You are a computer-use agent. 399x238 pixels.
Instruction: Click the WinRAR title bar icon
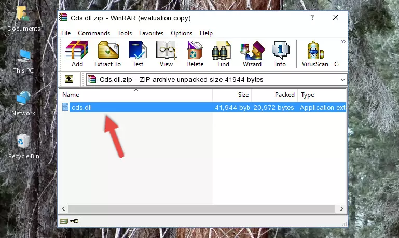(63, 18)
